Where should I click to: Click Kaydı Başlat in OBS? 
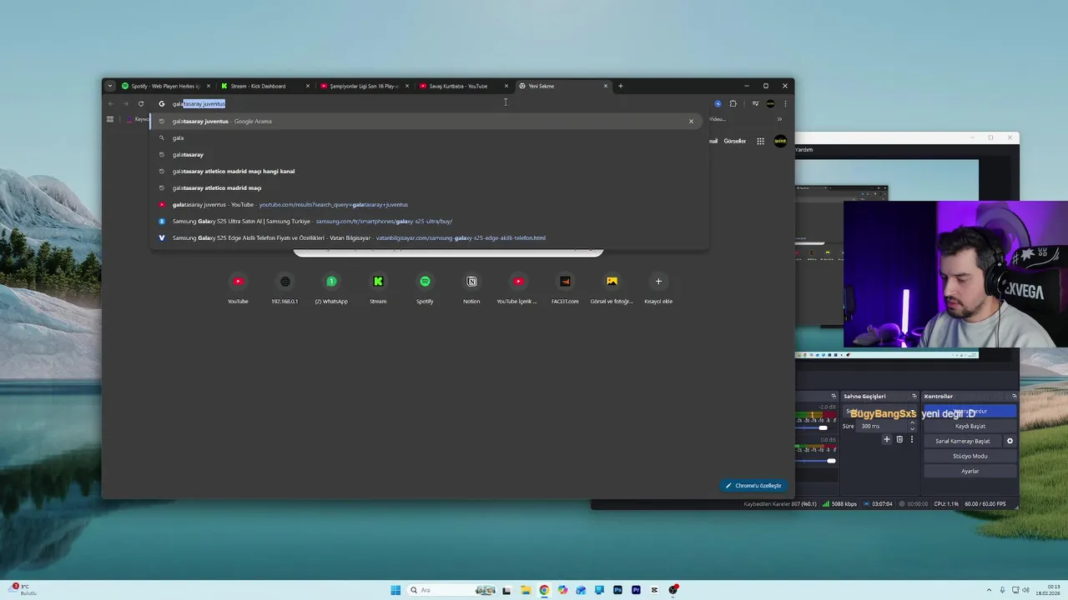click(970, 426)
